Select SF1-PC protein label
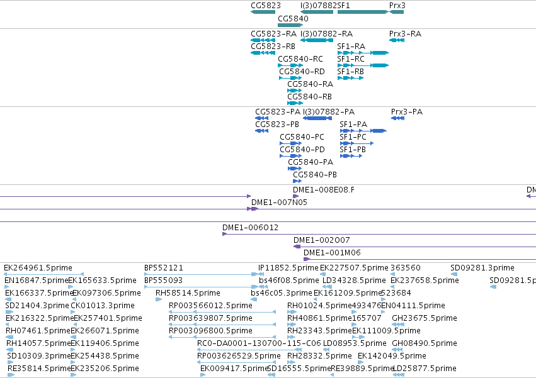Image resolution: width=536 pixels, height=378 pixels. coord(353,137)
